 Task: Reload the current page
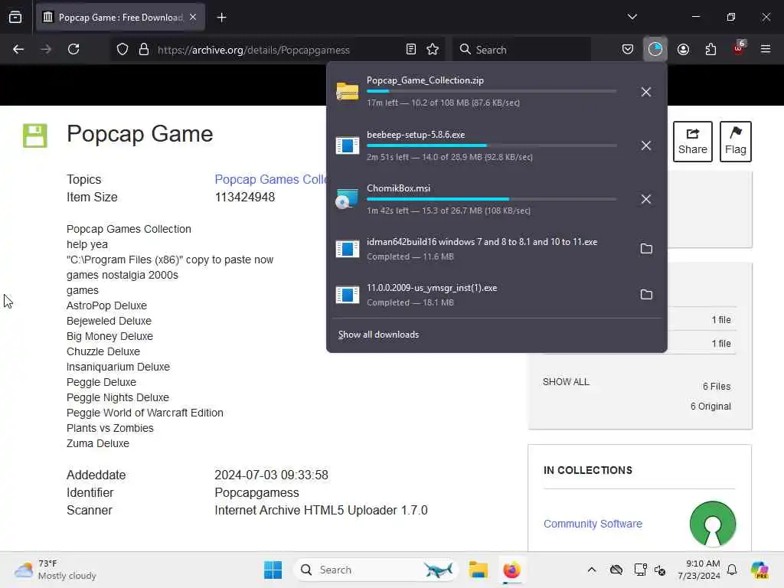coord(73,50)
